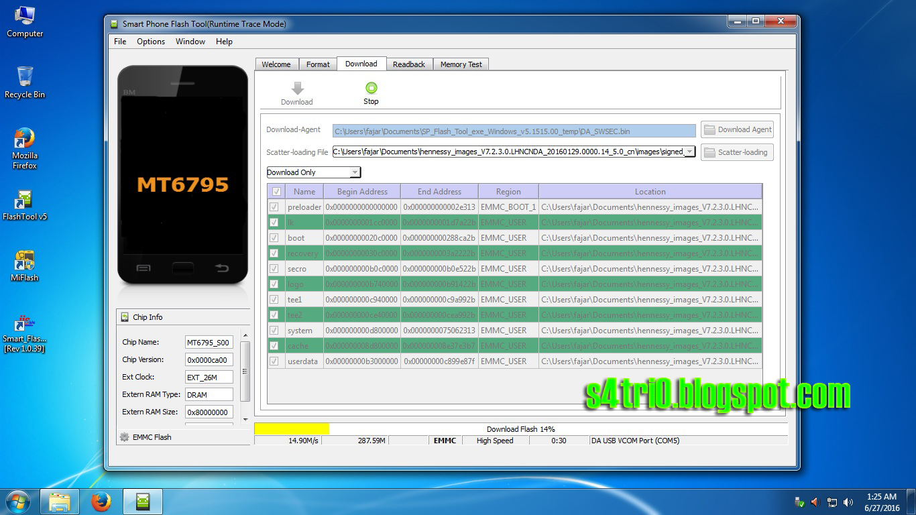Image resolution: width=916 pixels, height=515 pixels.
Task: Click the MT6795 phone image
Action: tap(182, 175)
